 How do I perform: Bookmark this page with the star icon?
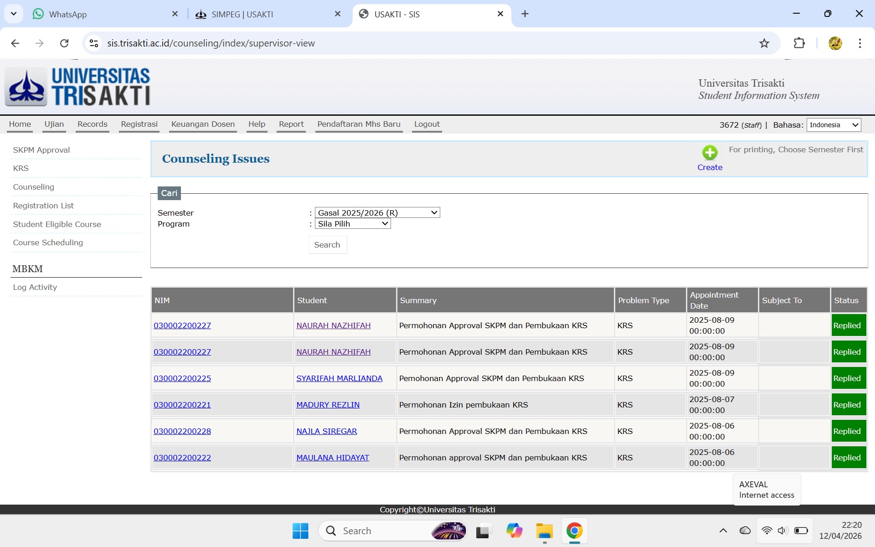click(x=764, y=43)
